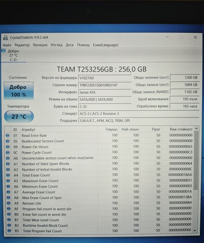Click power-on hours value 165 часа

pos(185,106)
